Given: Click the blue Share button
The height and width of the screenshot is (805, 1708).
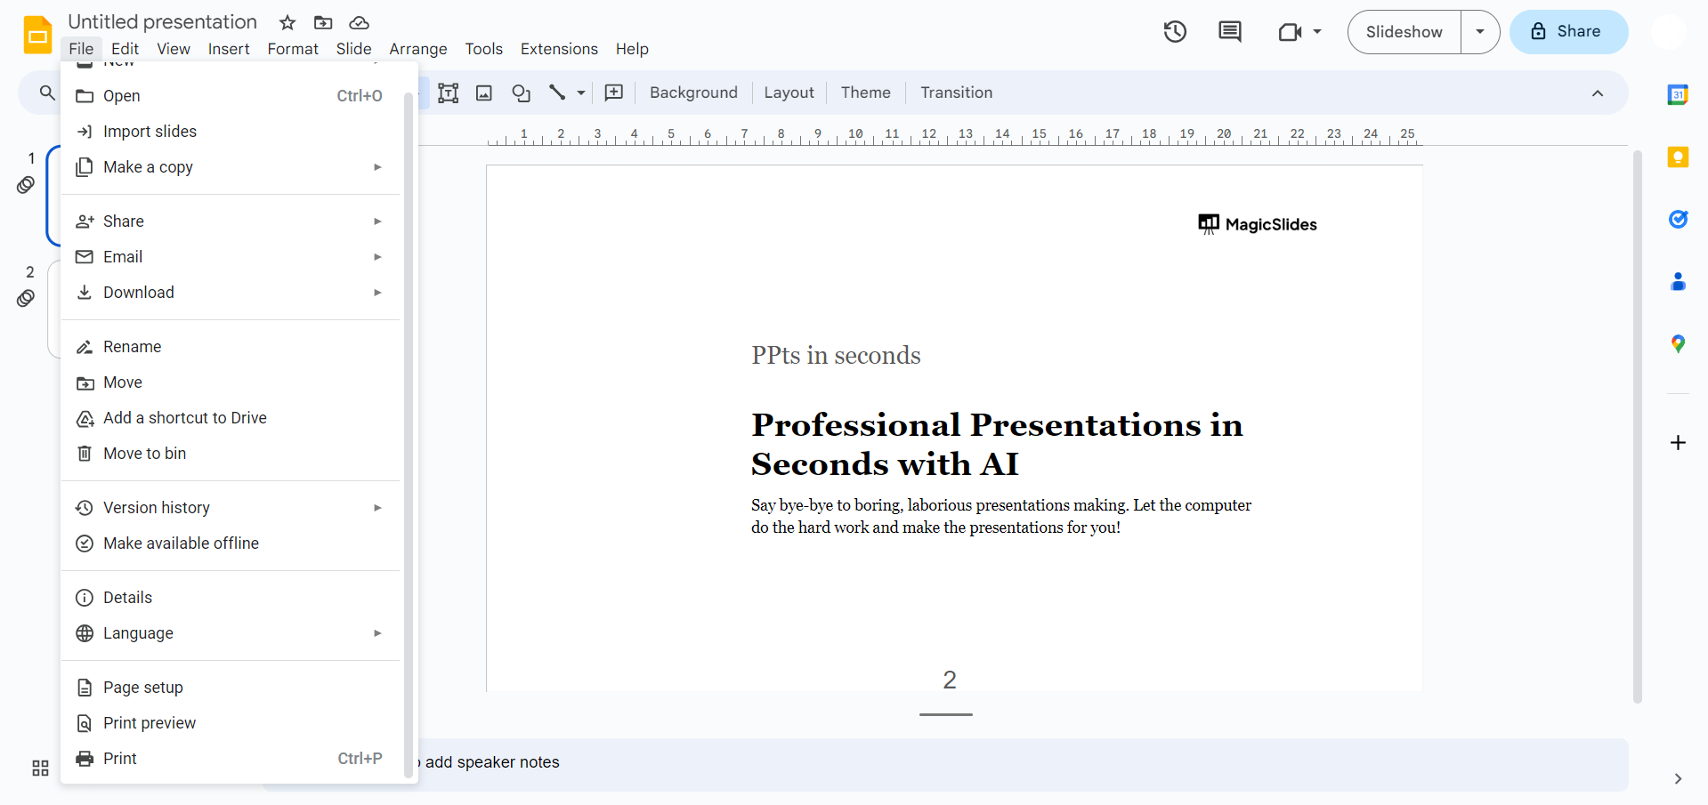Looking at the screenshot, I should (1568, 32).
